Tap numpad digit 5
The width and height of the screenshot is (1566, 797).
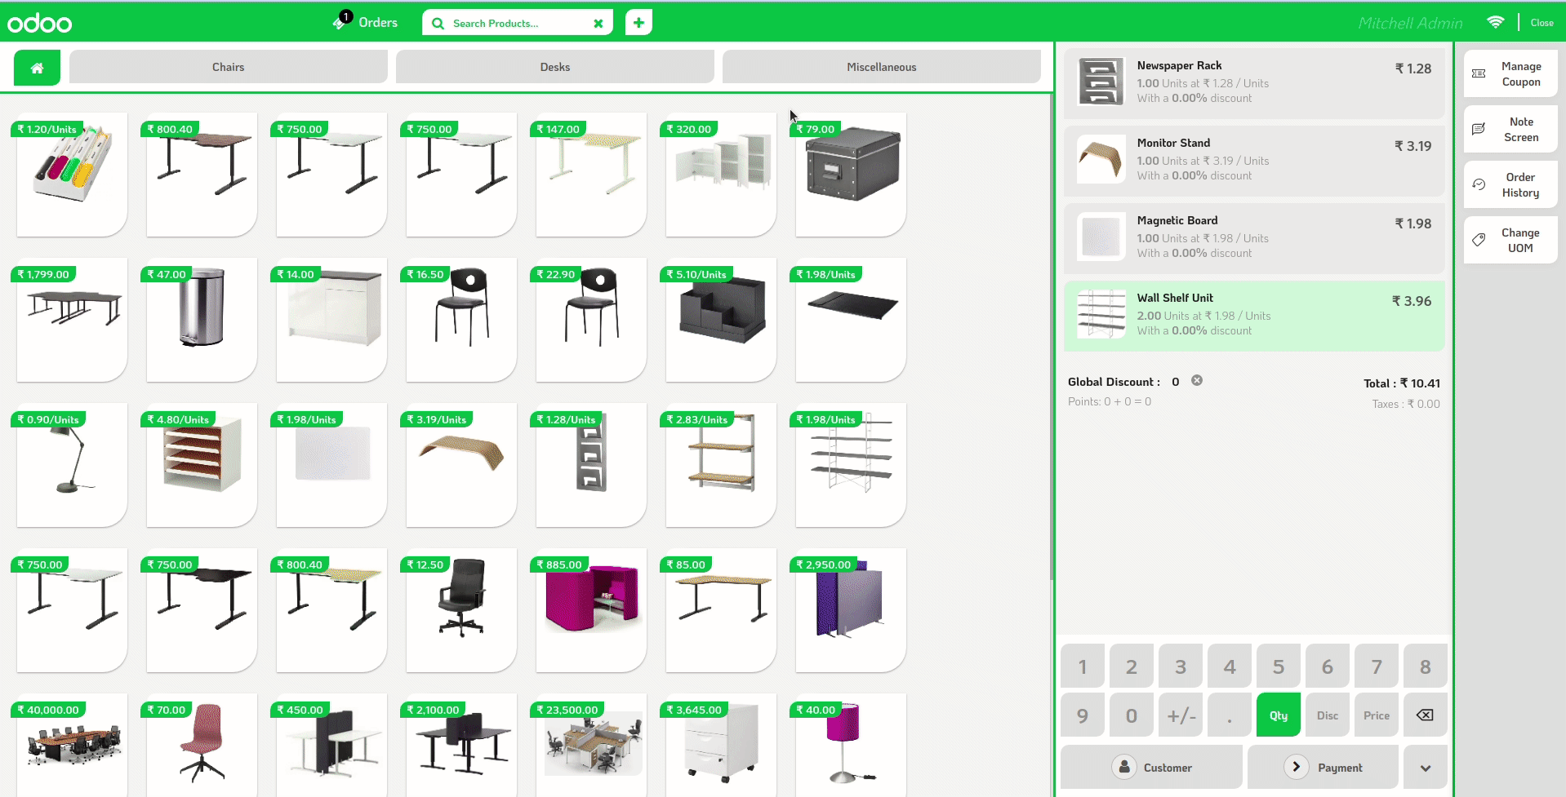(1279, 666)
